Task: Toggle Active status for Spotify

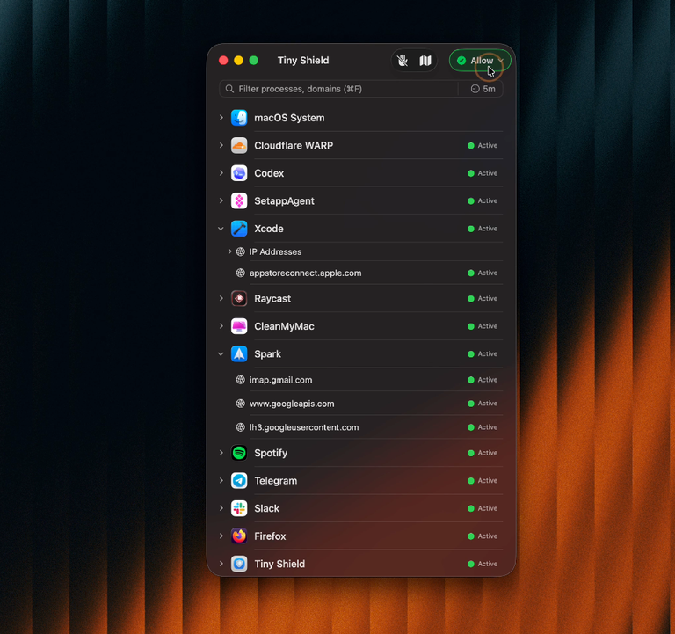Action: [x=483, y=453]
